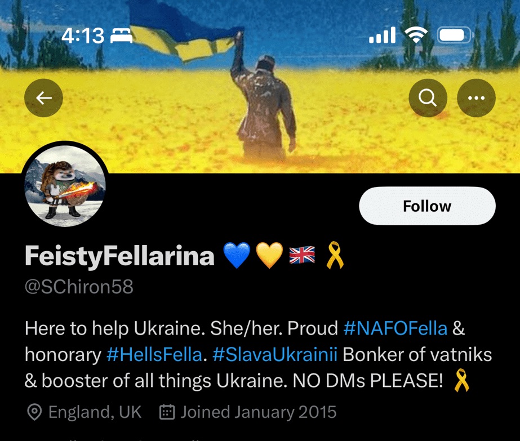Tap the UK flag emoji in name
This screenshot has width=520, height=441.
[302, 255]
